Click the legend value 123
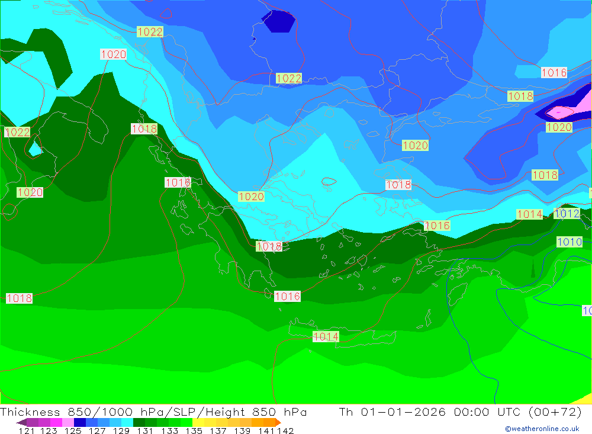Screen dimensions: 592x434 point(49,430)
